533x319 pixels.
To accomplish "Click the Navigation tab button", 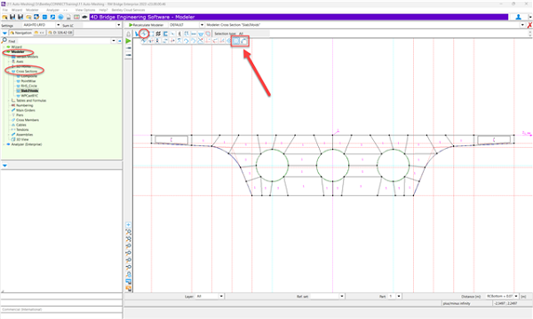I will click(20, 33).
